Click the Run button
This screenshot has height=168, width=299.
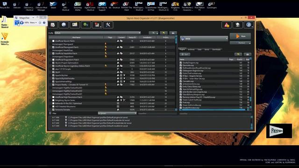tap(240, 36)
